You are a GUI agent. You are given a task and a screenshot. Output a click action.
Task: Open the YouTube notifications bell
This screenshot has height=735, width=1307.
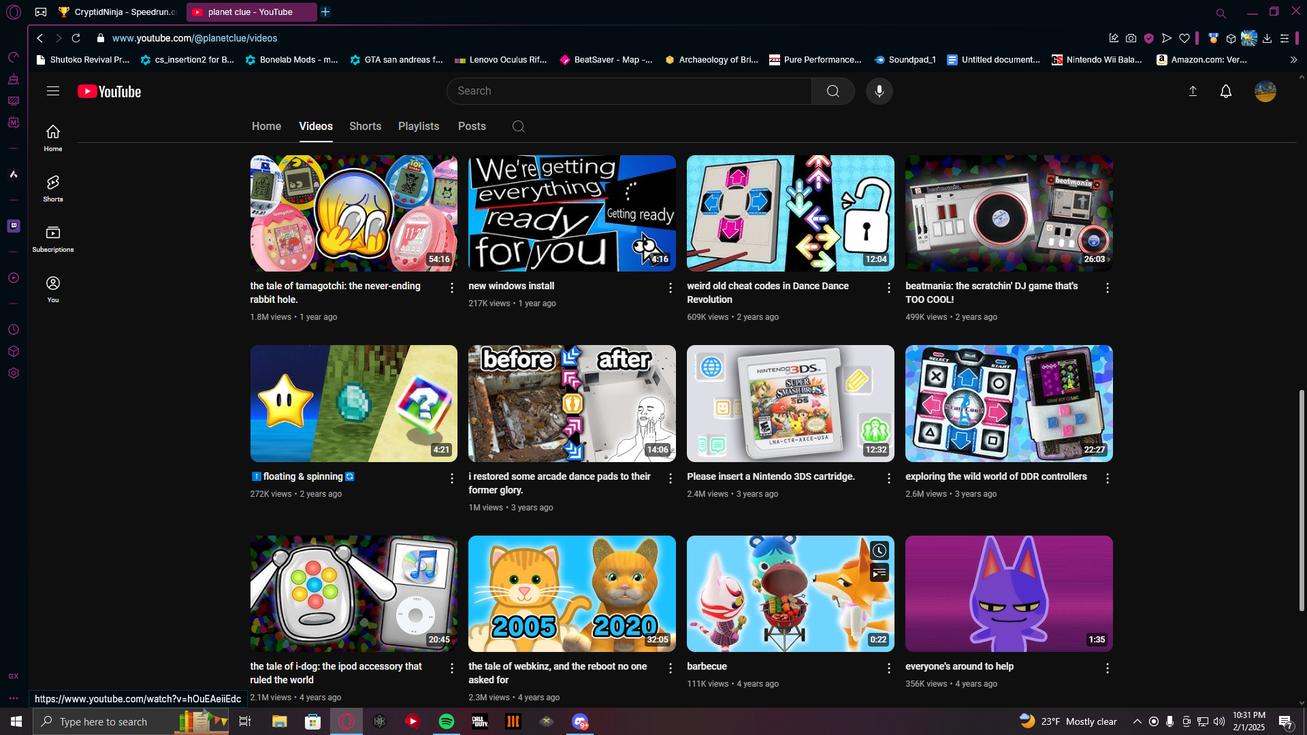click(1225, 91)
